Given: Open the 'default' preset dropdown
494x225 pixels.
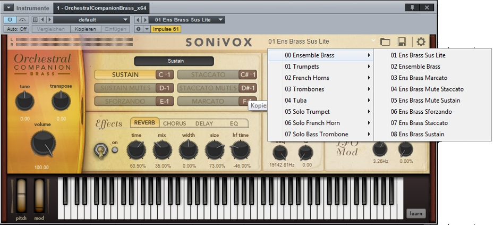Looking at the screenshot, I should 91,20.
